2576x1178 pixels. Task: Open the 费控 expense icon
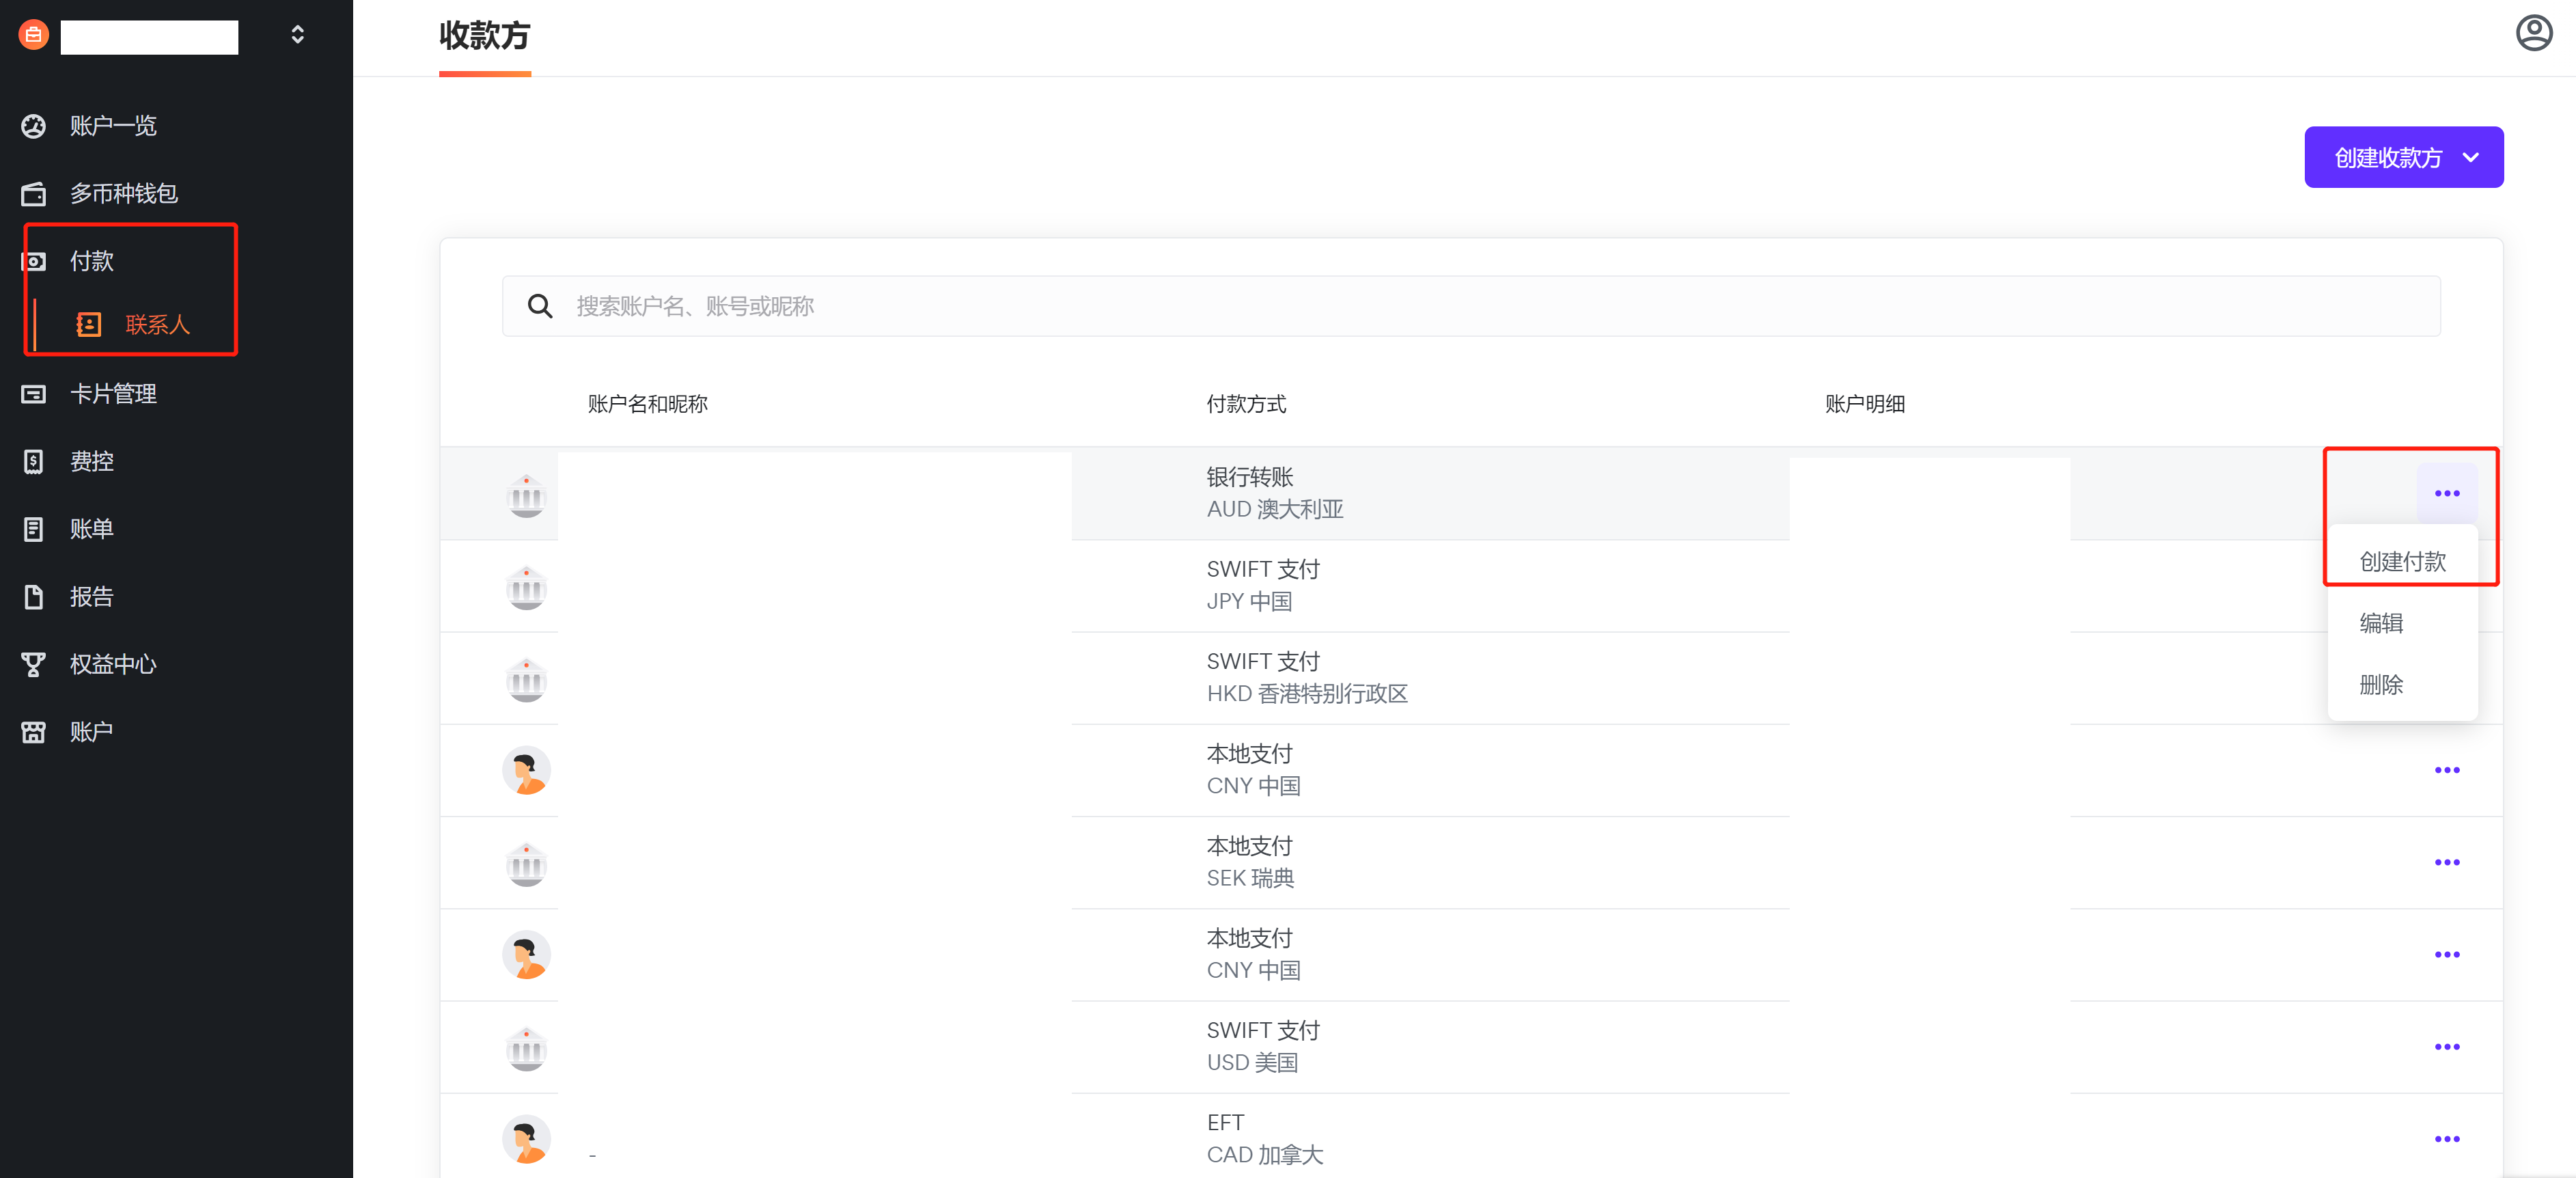pos(33,462)
